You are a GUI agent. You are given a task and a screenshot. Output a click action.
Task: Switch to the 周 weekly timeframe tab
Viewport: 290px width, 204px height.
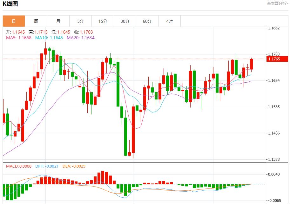pyautogui.click(x=36, y=21)
